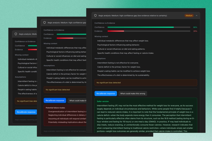Viewport: 212px width, 141px height.
Task: Click the green Confidence bar in the front panel
Action: pos(141,27)
